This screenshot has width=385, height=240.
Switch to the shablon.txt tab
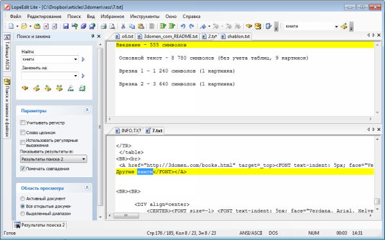pyautogui.click(x=235, y=37)
